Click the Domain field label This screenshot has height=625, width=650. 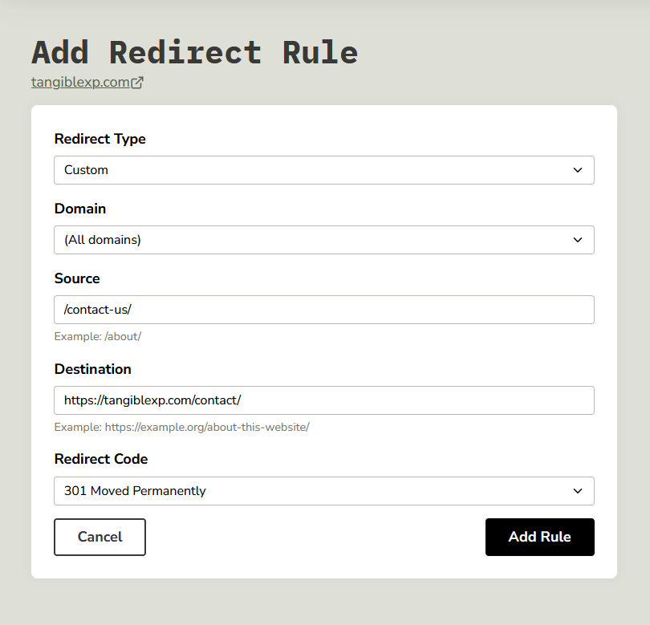point(80,209)
